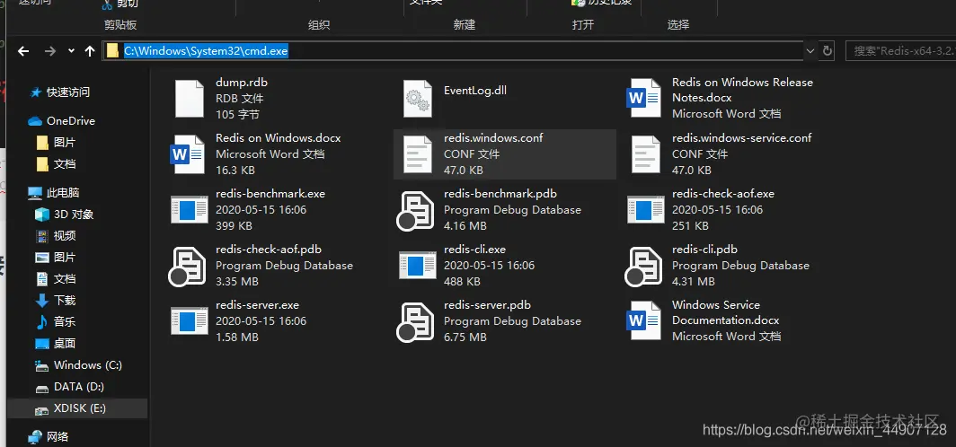Open 文档 folder under OneDrive
The width and height of the screenshot is (956, 447).
pyautogui.click(x=56, y=164)
